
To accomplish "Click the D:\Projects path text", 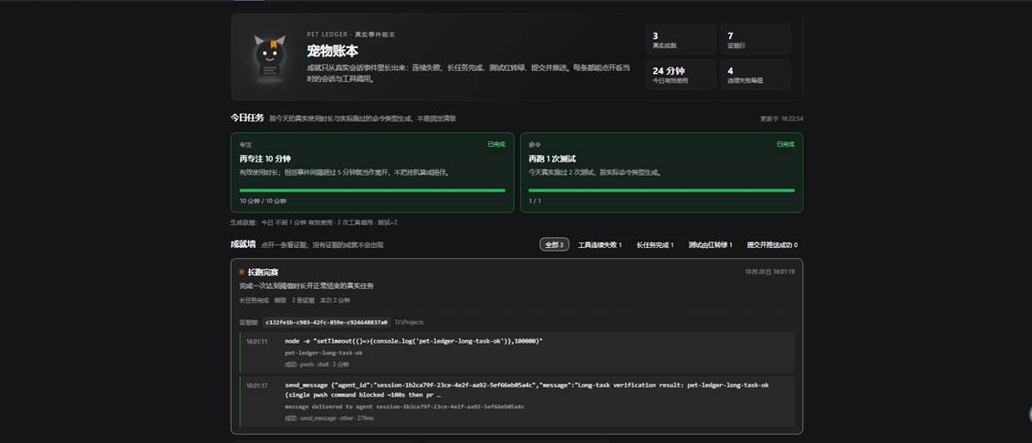I will point(410,322).
